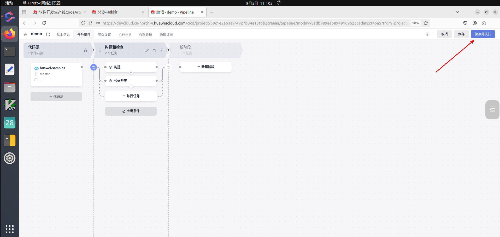The image size is (500, 237).
Task: Edit the 构建和检查 stage with pencil icon
Action: (147, 50)
